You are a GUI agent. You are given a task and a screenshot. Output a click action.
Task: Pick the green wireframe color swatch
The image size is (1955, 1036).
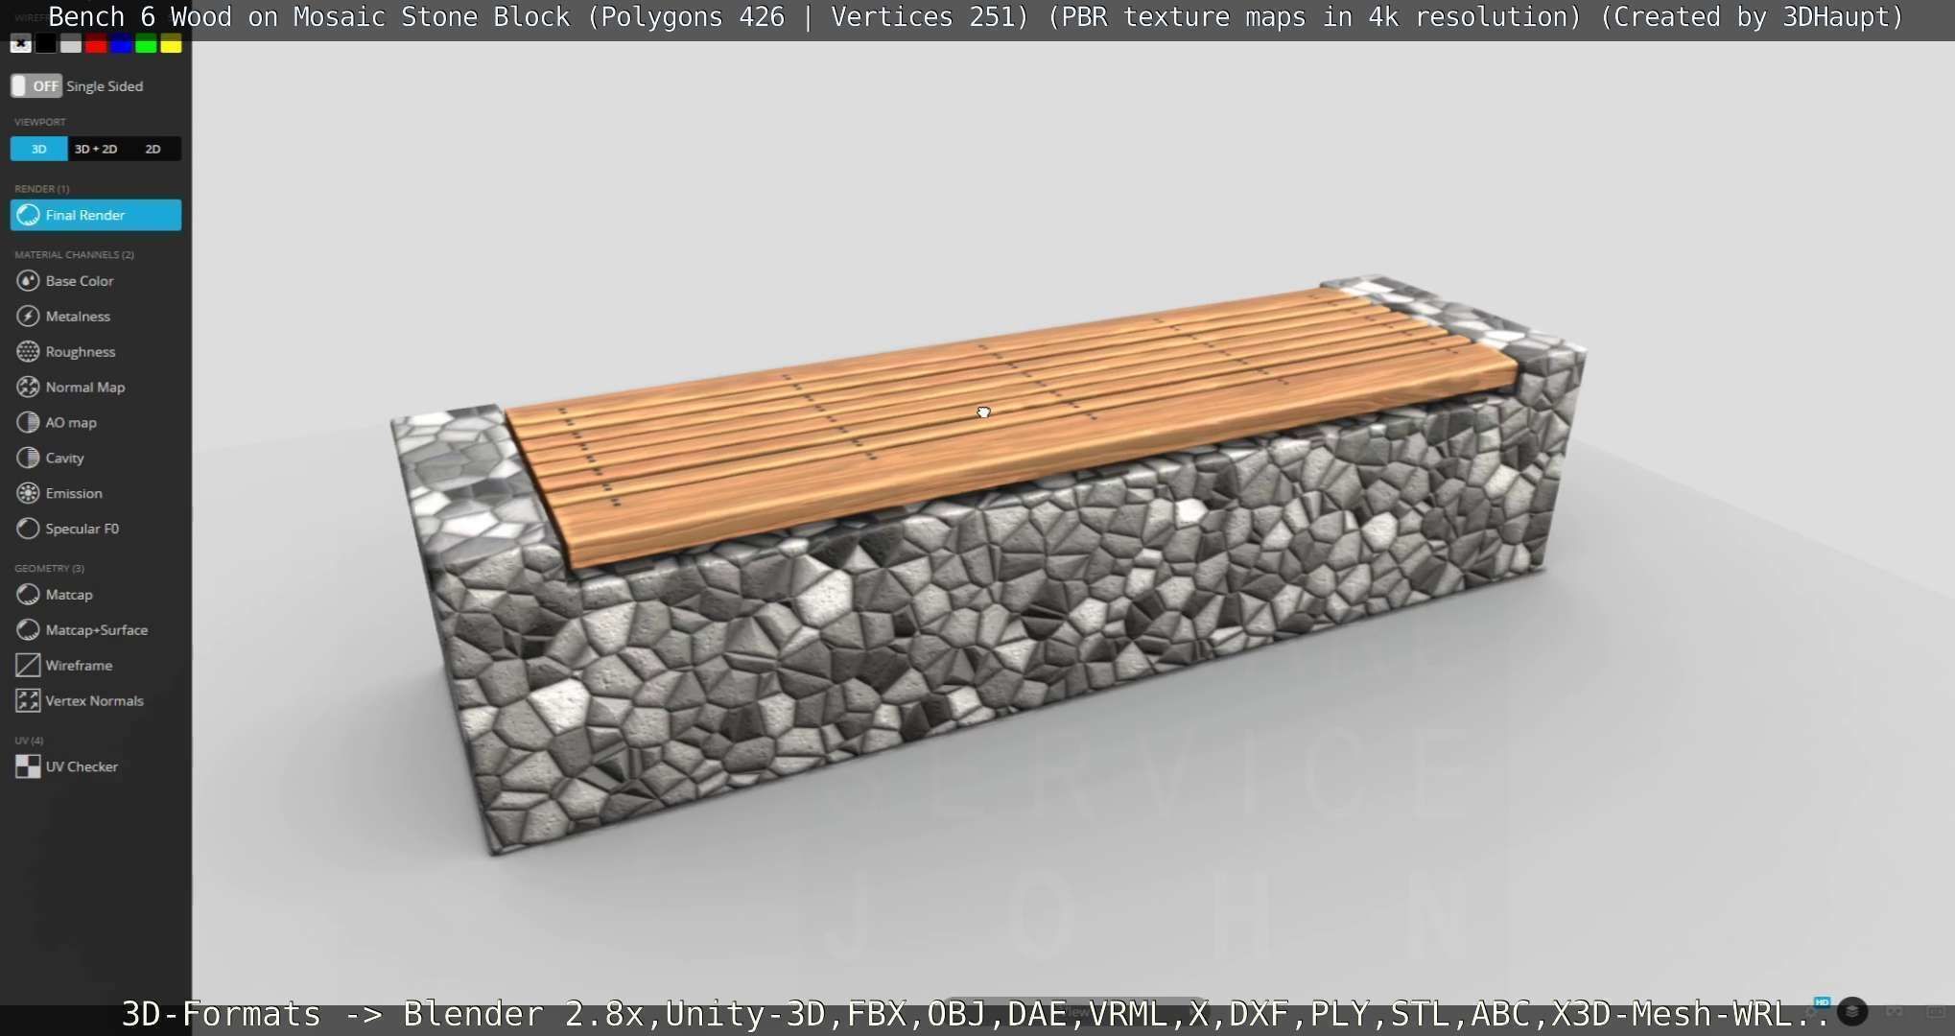point(146,44)
